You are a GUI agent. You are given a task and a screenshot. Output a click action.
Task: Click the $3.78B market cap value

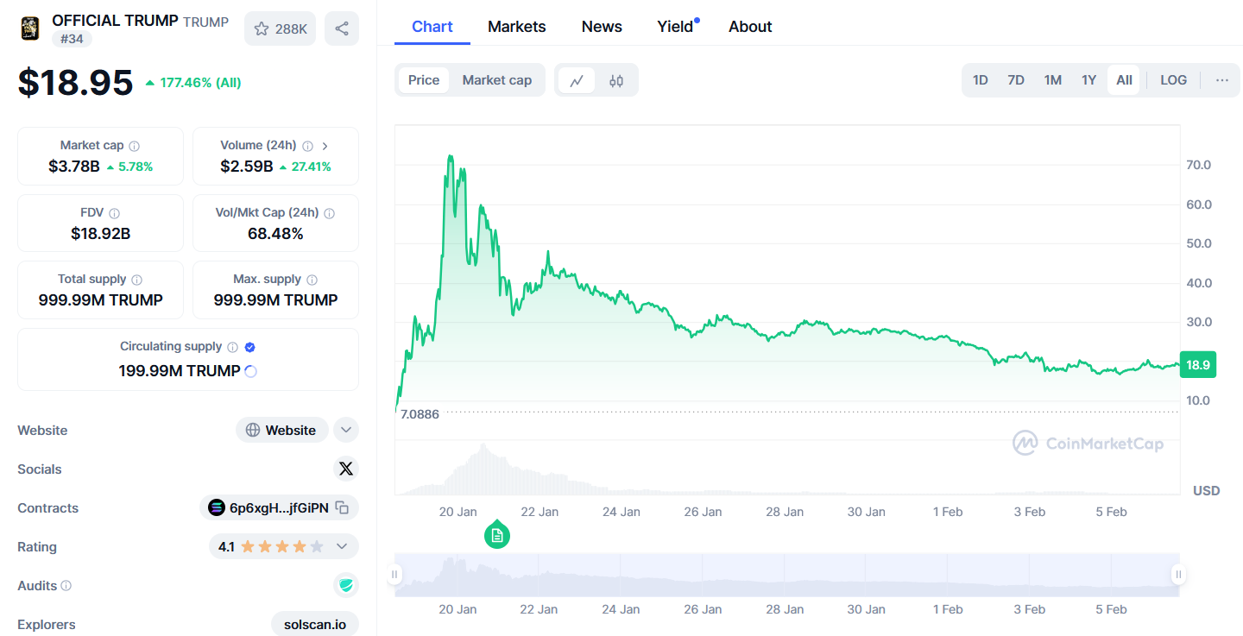tap(74, 167)
